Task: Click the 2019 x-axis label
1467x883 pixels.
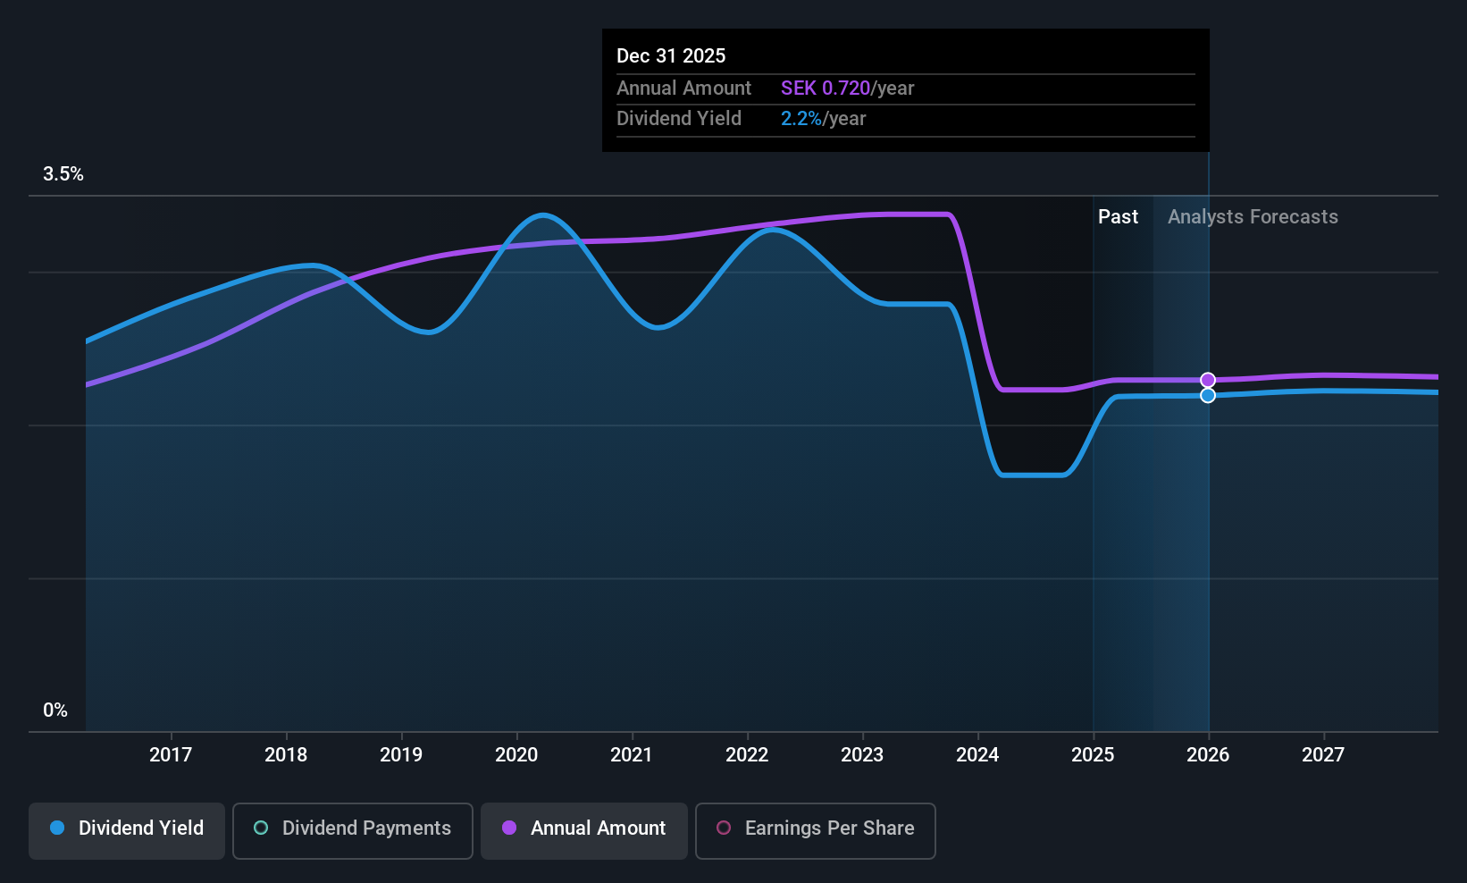Action: click(401, 755)
